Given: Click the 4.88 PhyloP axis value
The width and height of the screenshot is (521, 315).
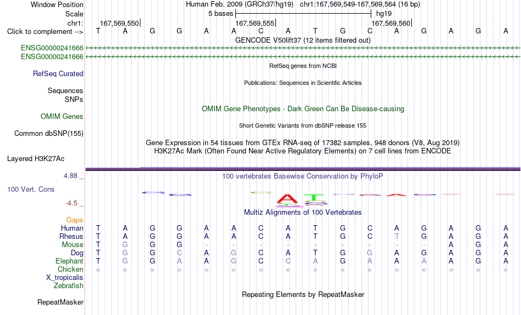Looking at the screenshot, I should pos(70,176).
